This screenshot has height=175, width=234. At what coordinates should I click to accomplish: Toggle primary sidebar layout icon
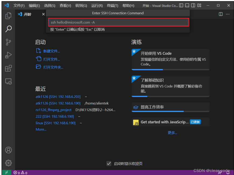pyautogui.click(x=181, y=6)
